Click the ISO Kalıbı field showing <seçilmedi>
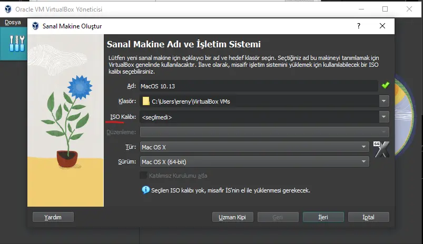Screen dimensions: 423x244 click(x=259, y=117)
